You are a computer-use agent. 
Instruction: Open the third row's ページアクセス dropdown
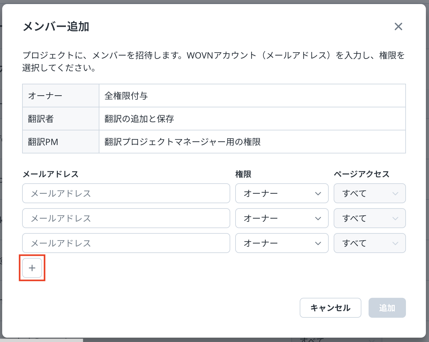click(369, 243)
